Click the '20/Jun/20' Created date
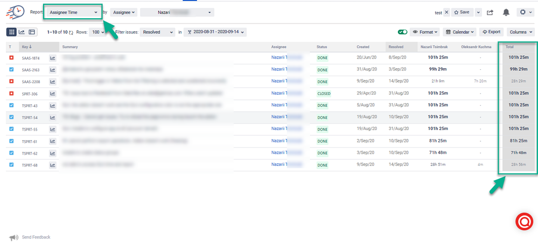538x247 pixels. 366,57
